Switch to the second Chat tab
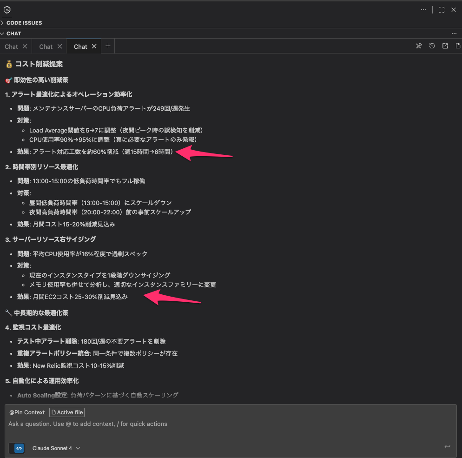 pos(46,46)
